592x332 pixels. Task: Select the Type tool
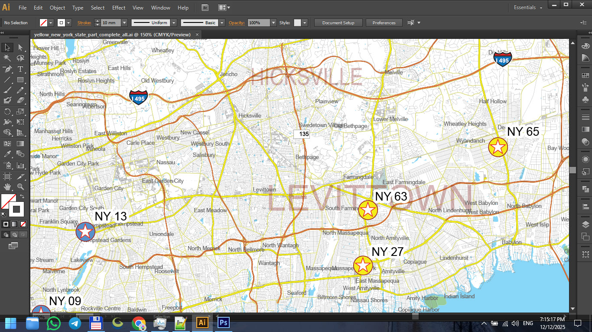[x=20, y=69]
